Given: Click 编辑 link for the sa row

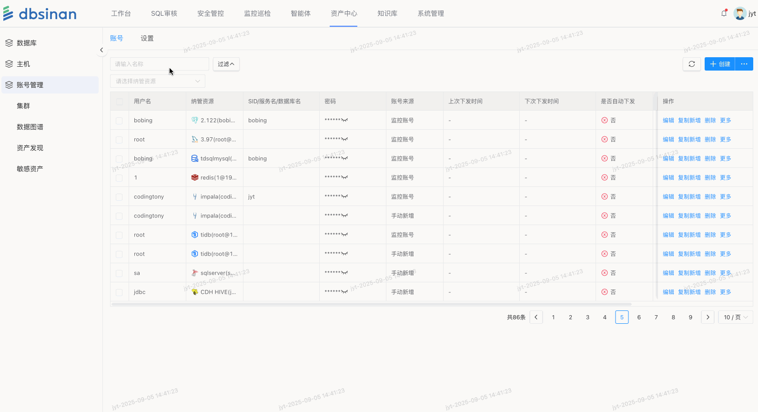Looking at the screenshot, I should pos(668,273).
